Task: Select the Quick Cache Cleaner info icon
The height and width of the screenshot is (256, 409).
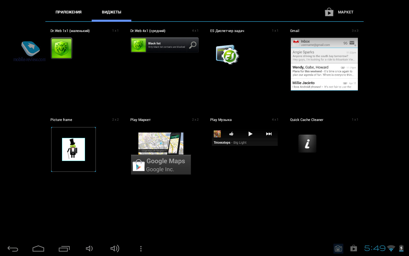Action: tap(307, 143)
